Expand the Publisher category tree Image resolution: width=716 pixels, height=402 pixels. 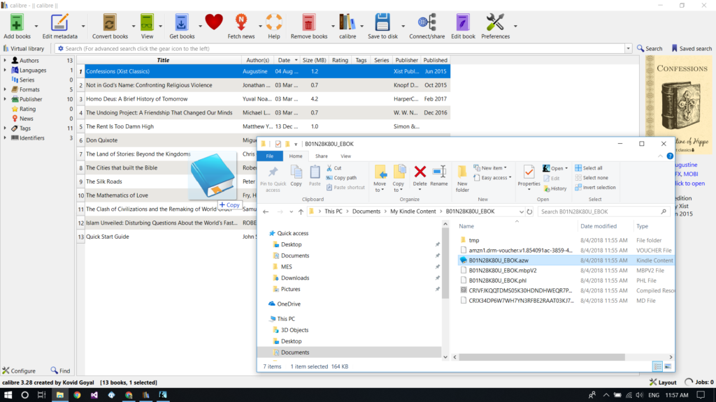[x=6, y=99]
